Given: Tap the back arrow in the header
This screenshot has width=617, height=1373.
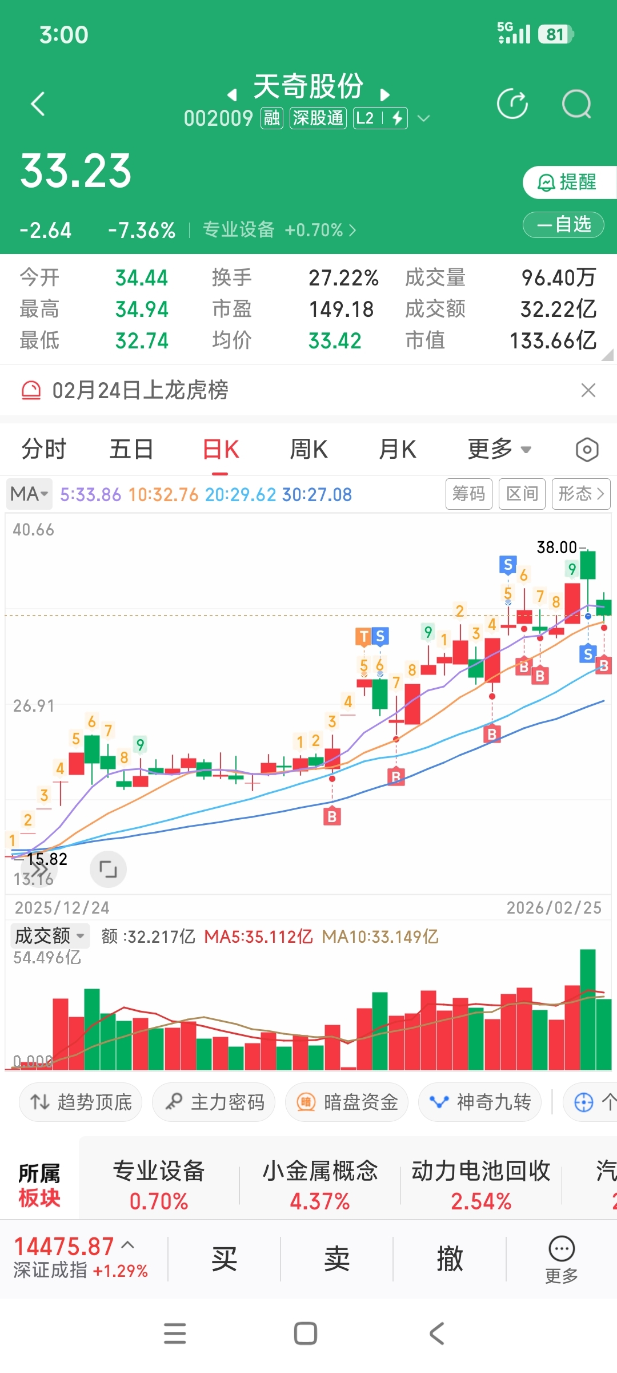Looking at the screenshot, I should tap(38, 104).
